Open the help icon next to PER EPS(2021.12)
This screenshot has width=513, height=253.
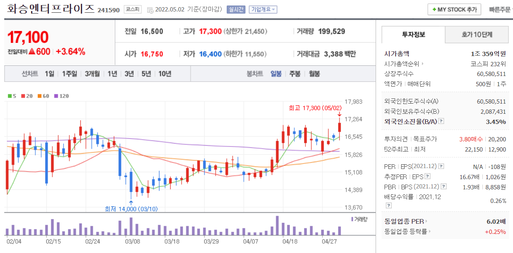(441, 166)
